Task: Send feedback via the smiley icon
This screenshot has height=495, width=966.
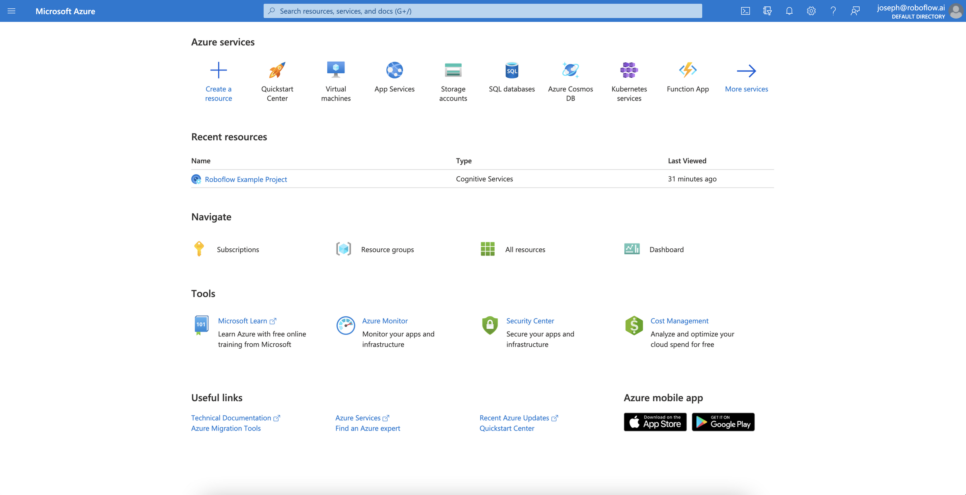Action: tap(855, 11)
